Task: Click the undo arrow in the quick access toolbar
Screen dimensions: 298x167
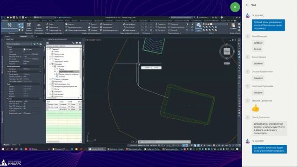Action: tap(26, 18)
